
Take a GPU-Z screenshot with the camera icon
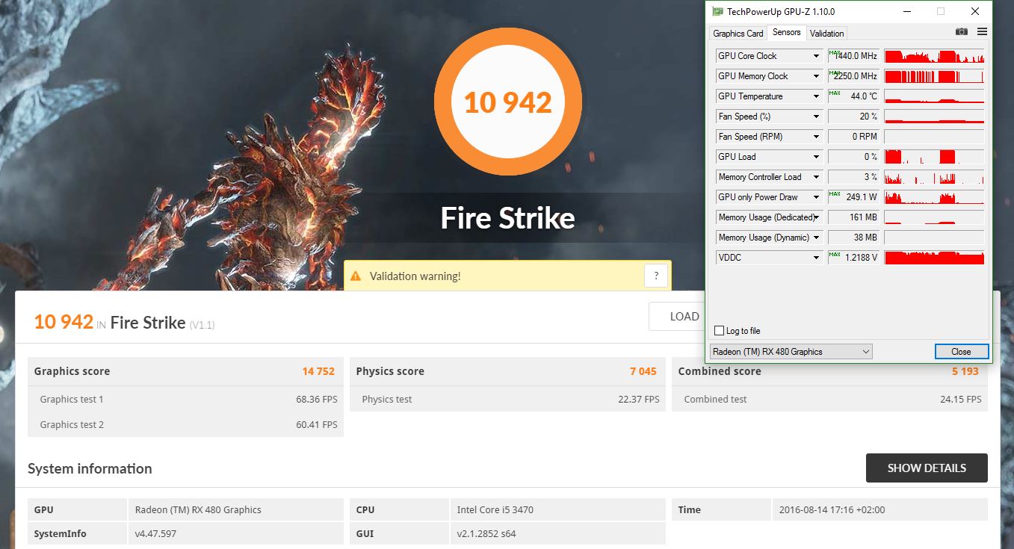click(962, 32)
